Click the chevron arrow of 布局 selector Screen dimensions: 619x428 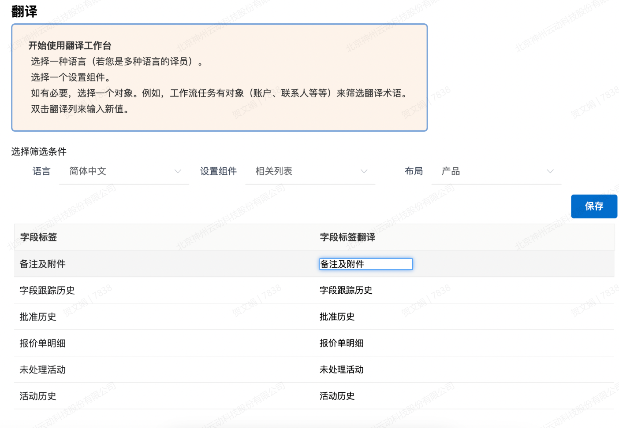(550, 172)
